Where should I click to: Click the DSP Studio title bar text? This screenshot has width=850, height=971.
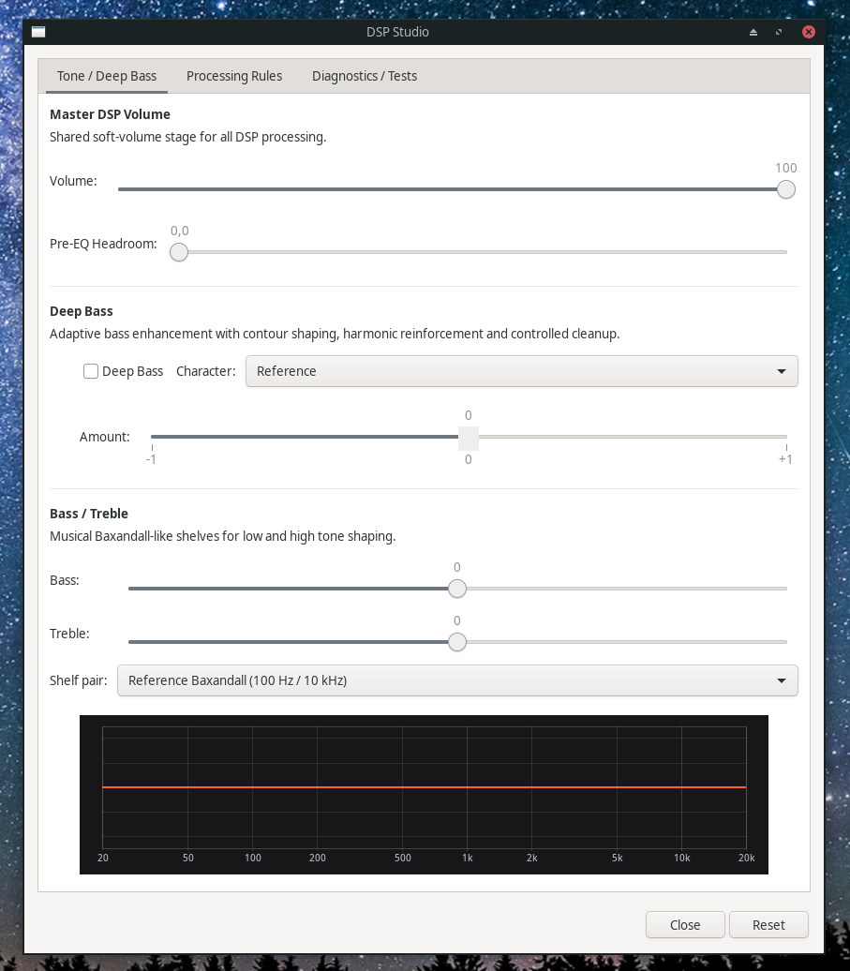(x=397, y=32)
